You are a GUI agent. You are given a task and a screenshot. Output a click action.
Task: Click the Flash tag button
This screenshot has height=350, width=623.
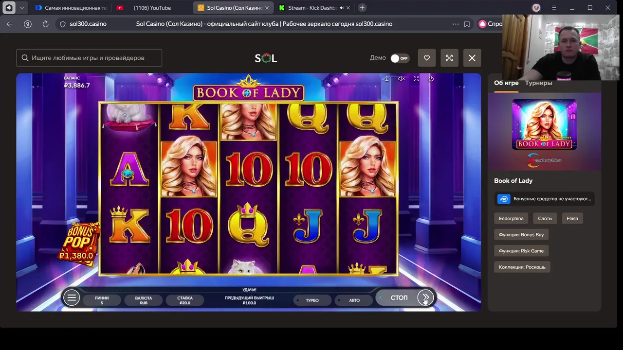572,219
